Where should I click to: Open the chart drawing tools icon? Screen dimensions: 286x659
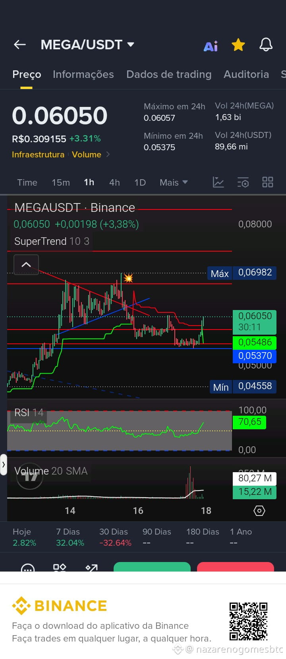point(218,182)
